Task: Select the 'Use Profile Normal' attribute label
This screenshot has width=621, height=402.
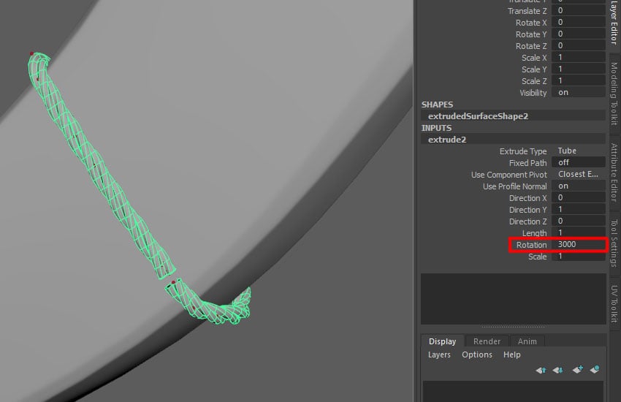Action: pyautogui.click(x=514, y=186)
